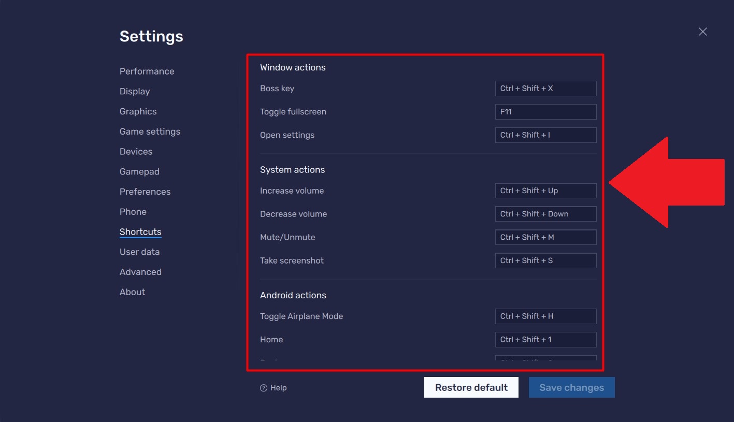734x422 pixels.
Task: Edit the Toggle fullscreen shortcut
Action: 545,111
